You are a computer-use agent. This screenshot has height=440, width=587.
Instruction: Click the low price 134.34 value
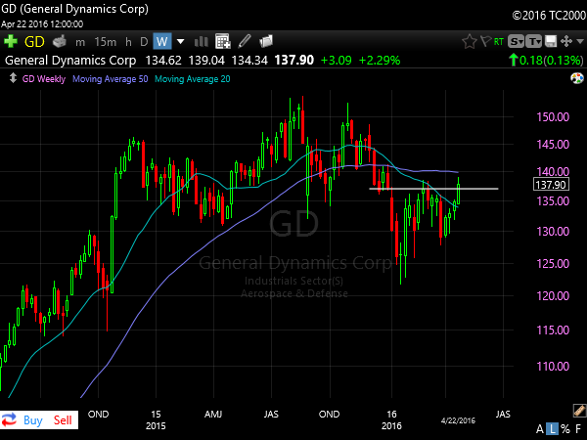coord(249,61)
